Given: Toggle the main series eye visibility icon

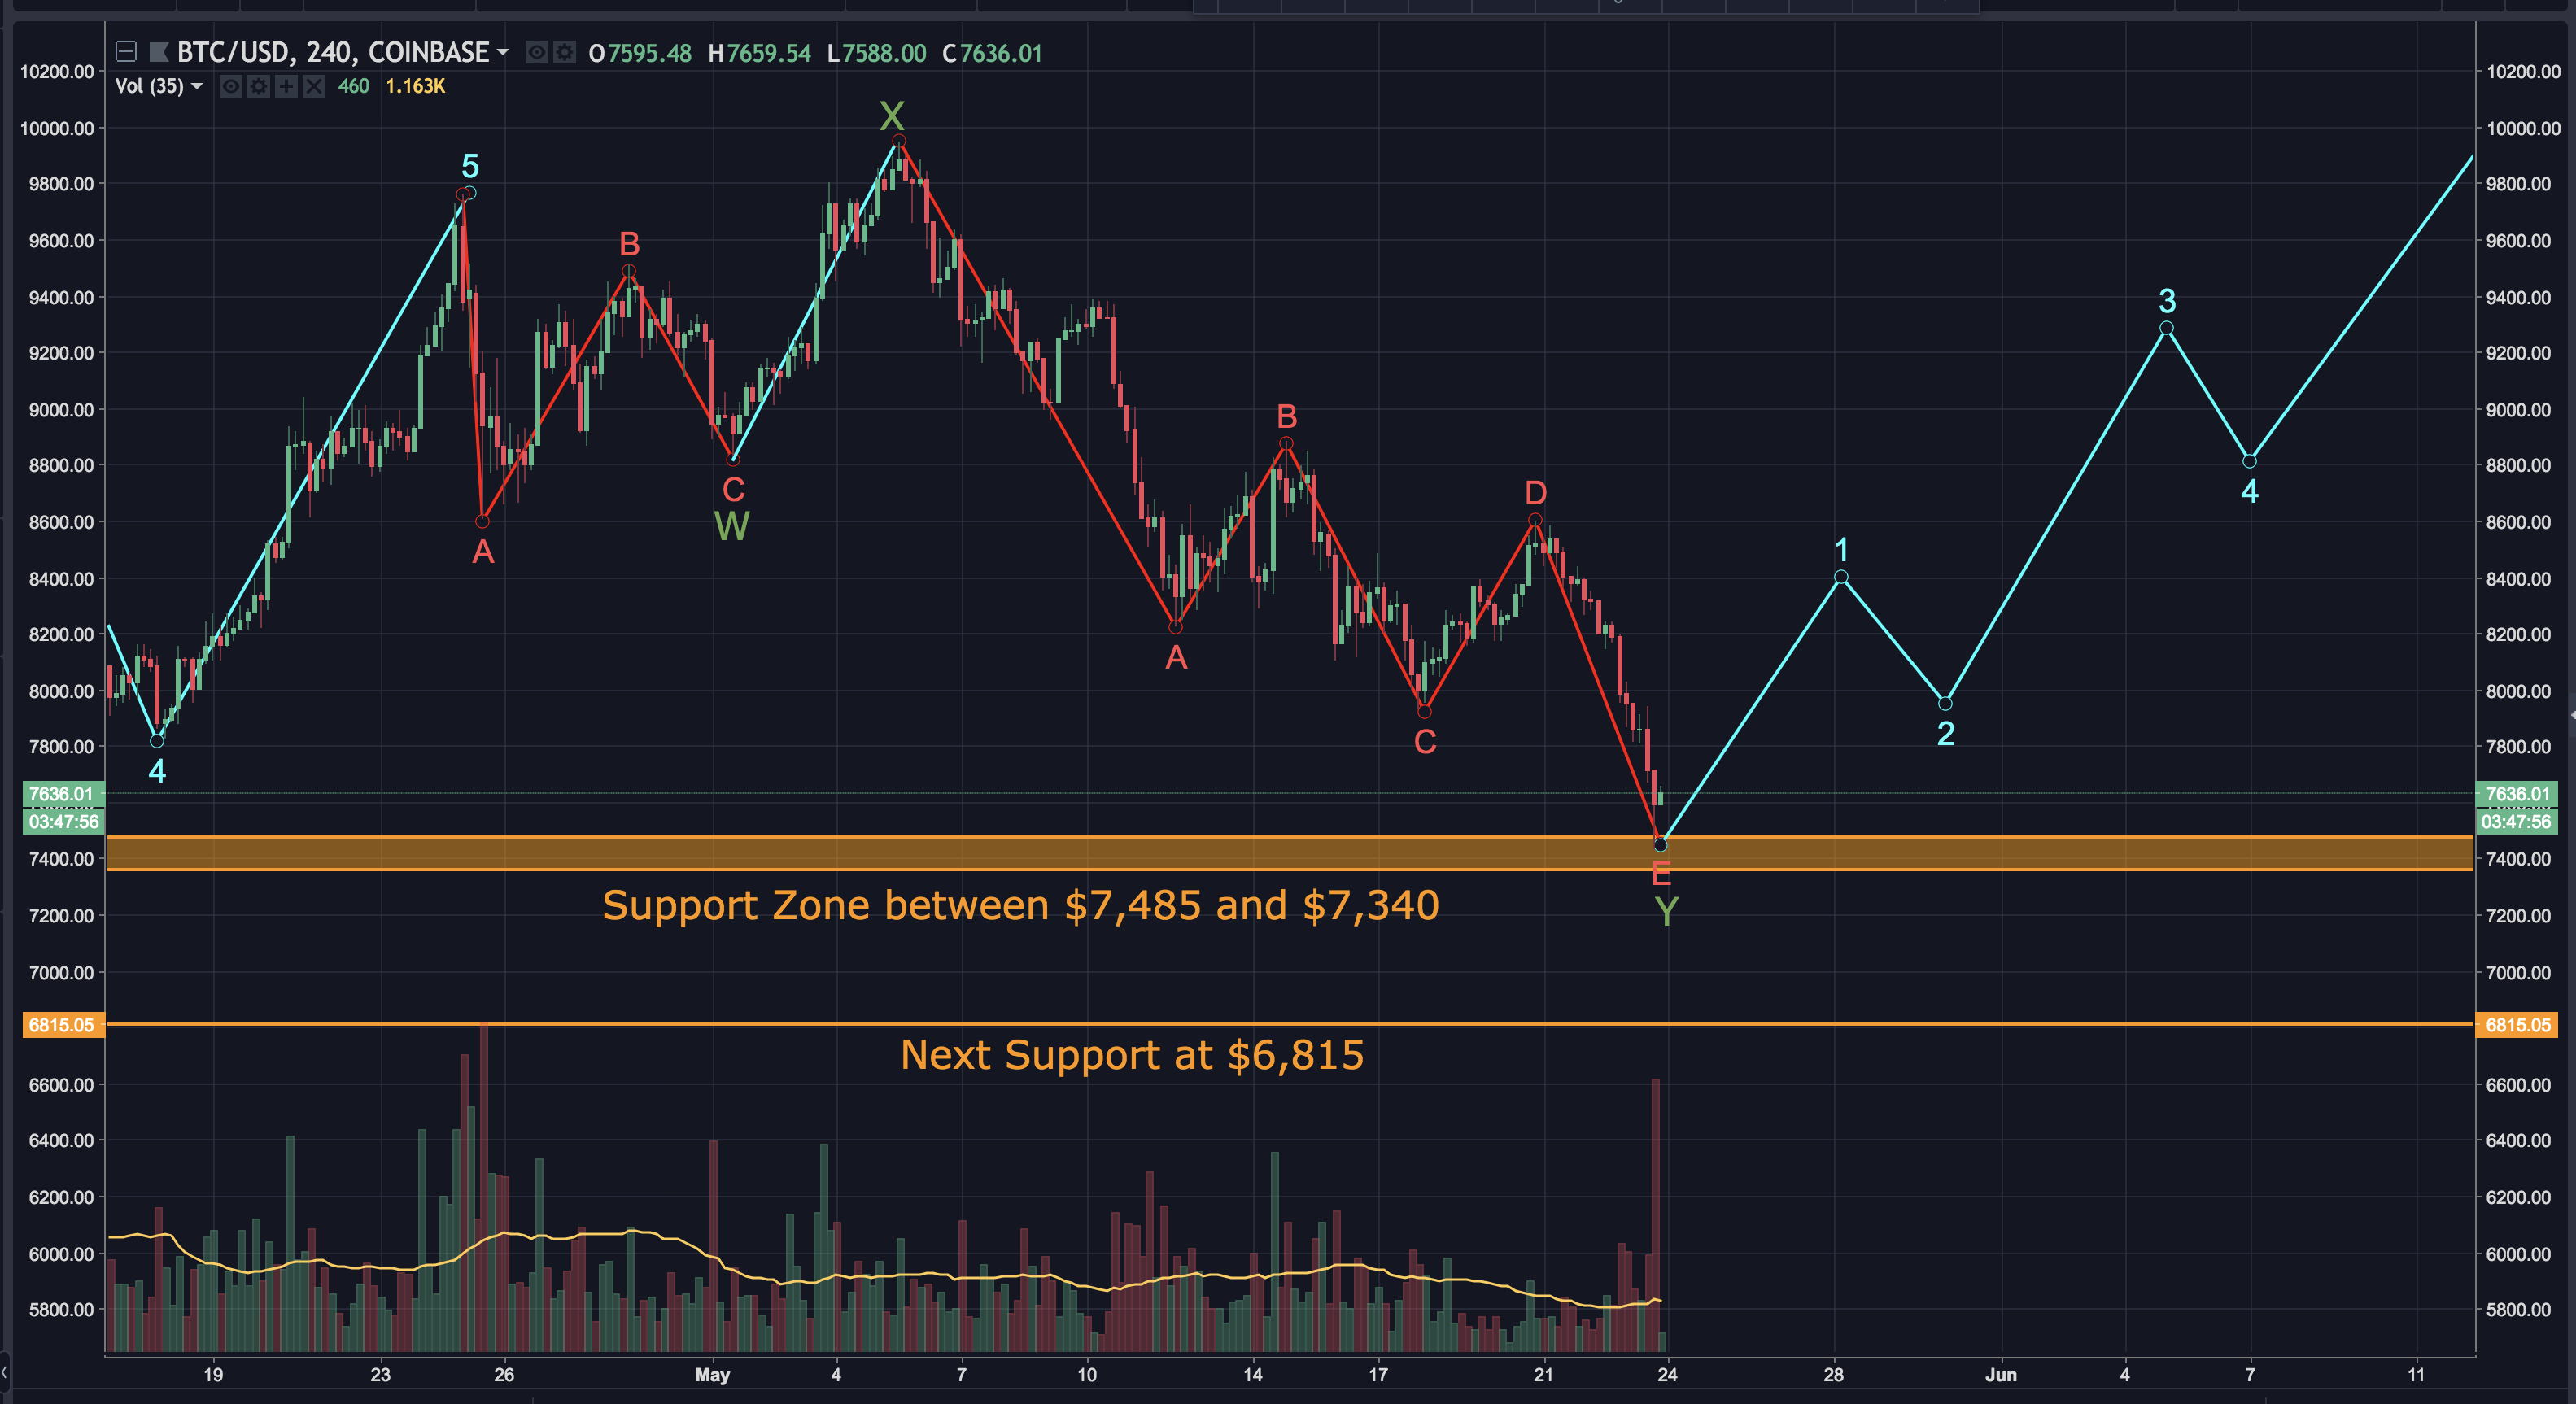Looking at the screenshot, I should click(x=537, y=52).
